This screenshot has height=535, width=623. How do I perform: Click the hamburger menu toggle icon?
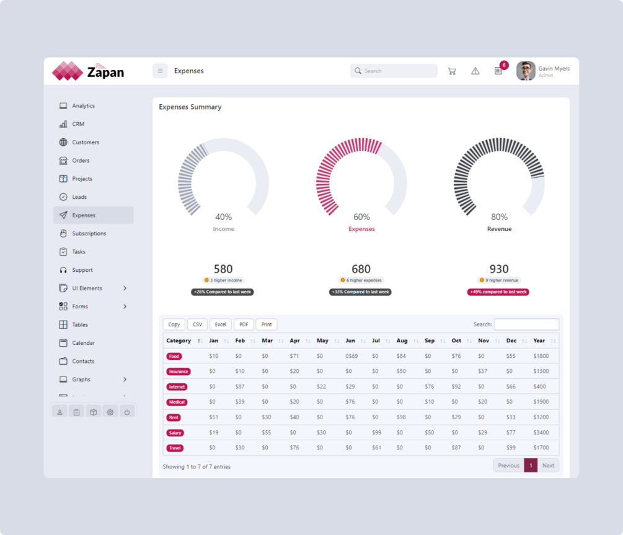click(160, 71)
